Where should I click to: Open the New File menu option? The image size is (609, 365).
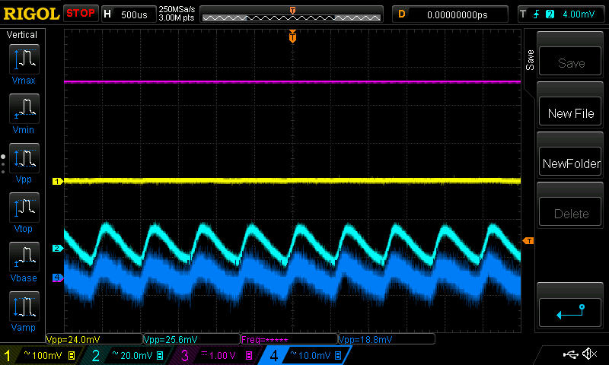tap(571, 113)
